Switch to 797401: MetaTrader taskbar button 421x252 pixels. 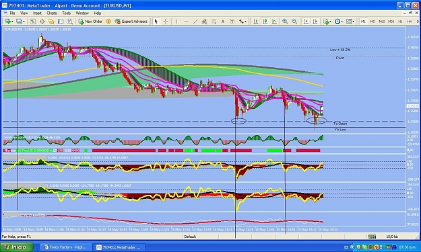click(x=119, y=247)
